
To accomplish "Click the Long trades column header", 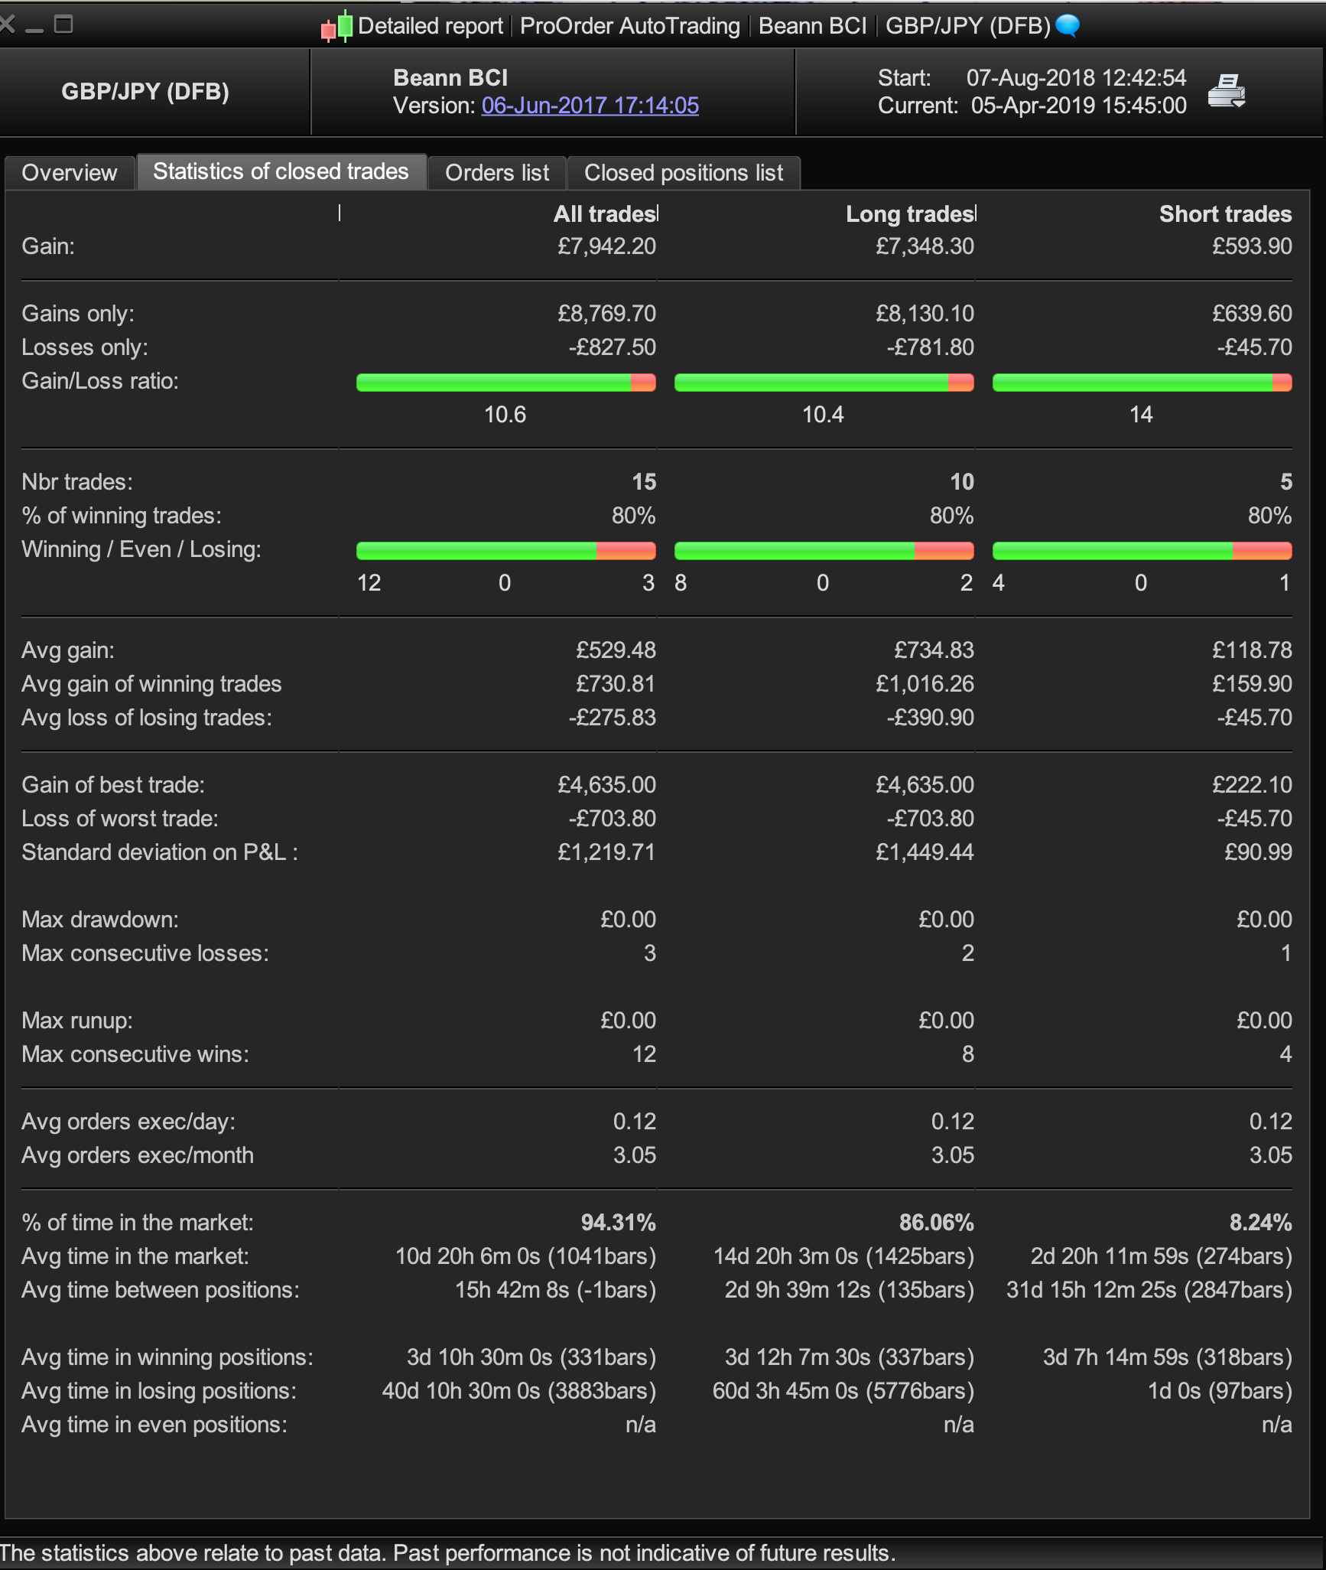I will click(x=909, y=214).
